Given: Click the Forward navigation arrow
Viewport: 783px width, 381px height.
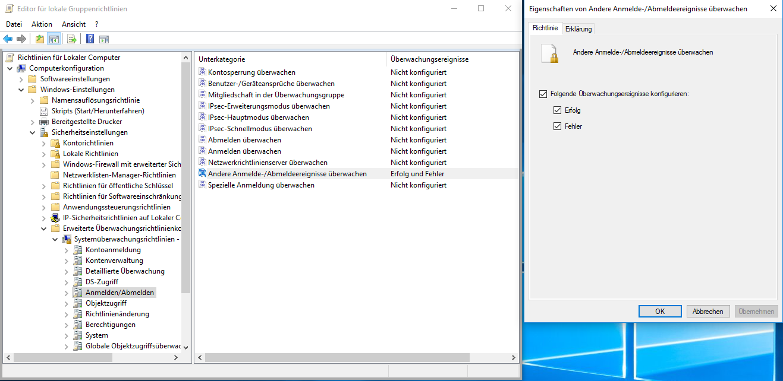Looking at the screenshot, I should 21,39.
